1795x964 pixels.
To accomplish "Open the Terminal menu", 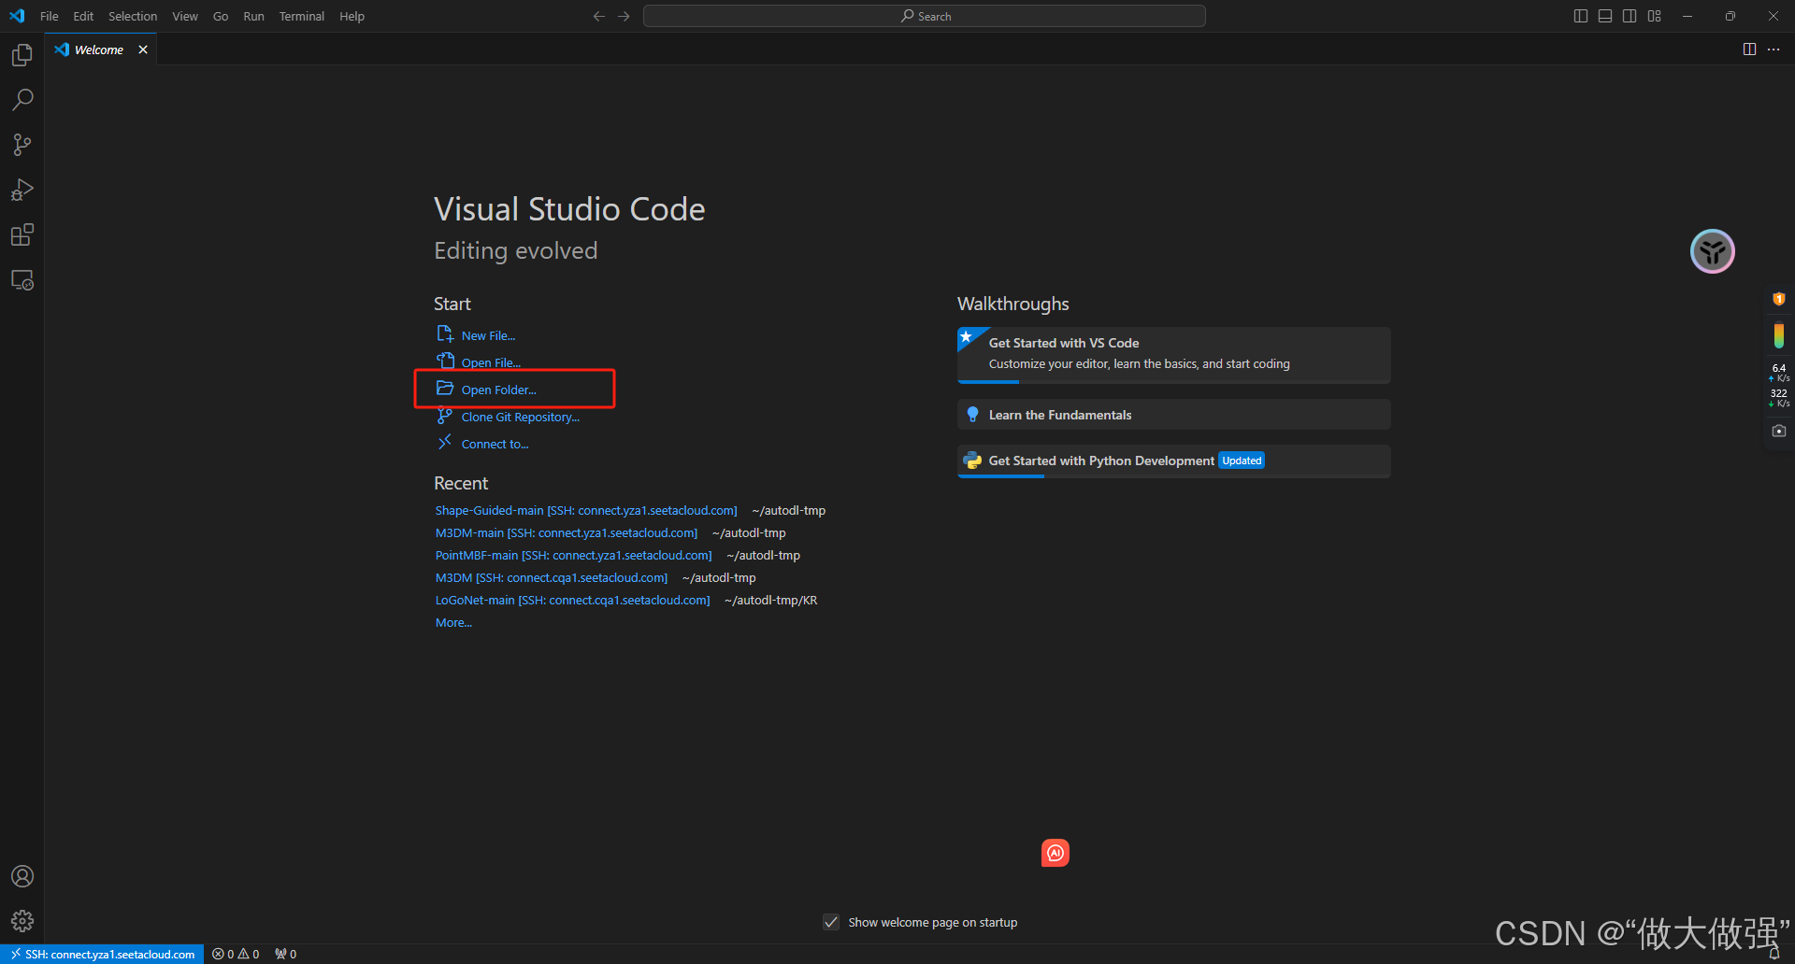I will (301, 16).
